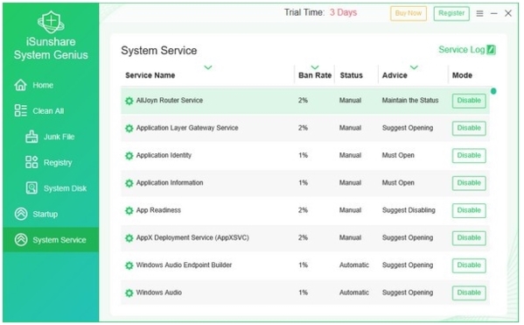Open the hamburger menu icon
This screenshot has width=524, height=325.
(479, 13)
